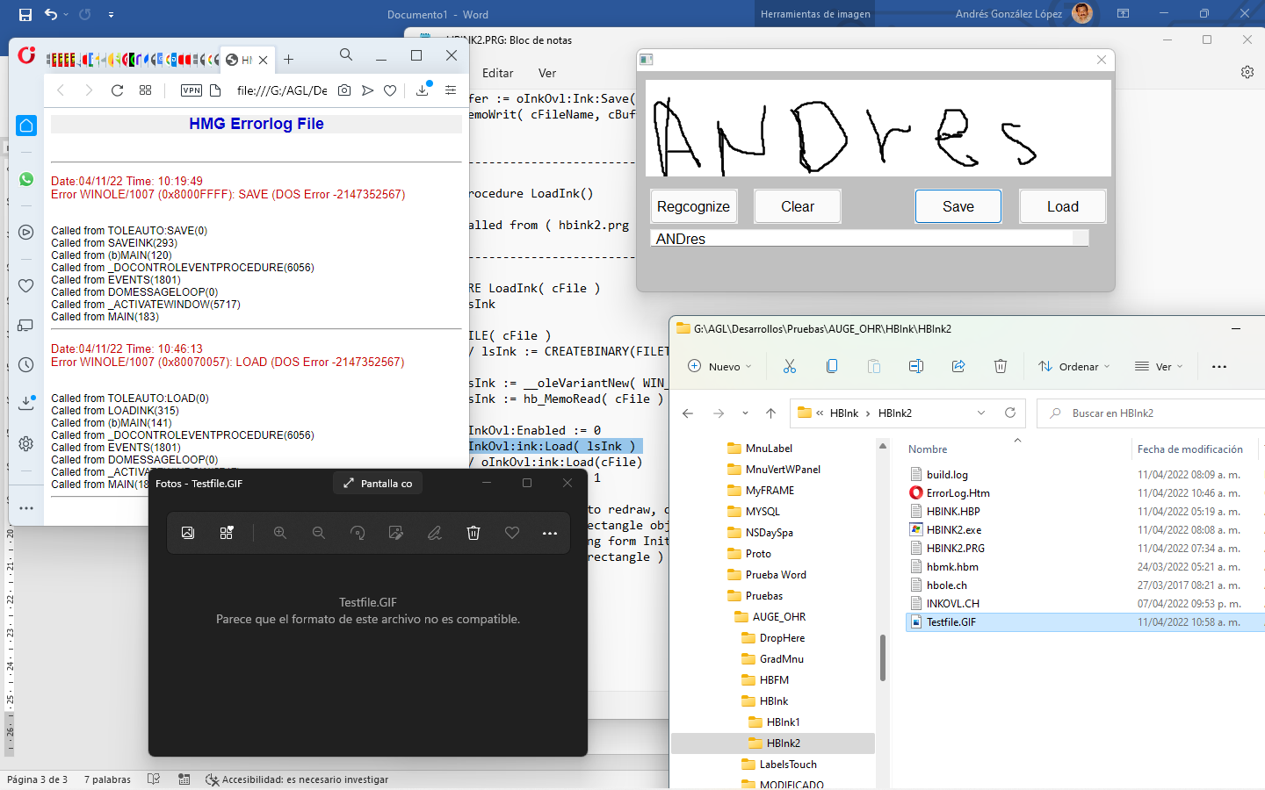
Task: Open Opera sidebar downloads icon
Action: click(26, 402)
